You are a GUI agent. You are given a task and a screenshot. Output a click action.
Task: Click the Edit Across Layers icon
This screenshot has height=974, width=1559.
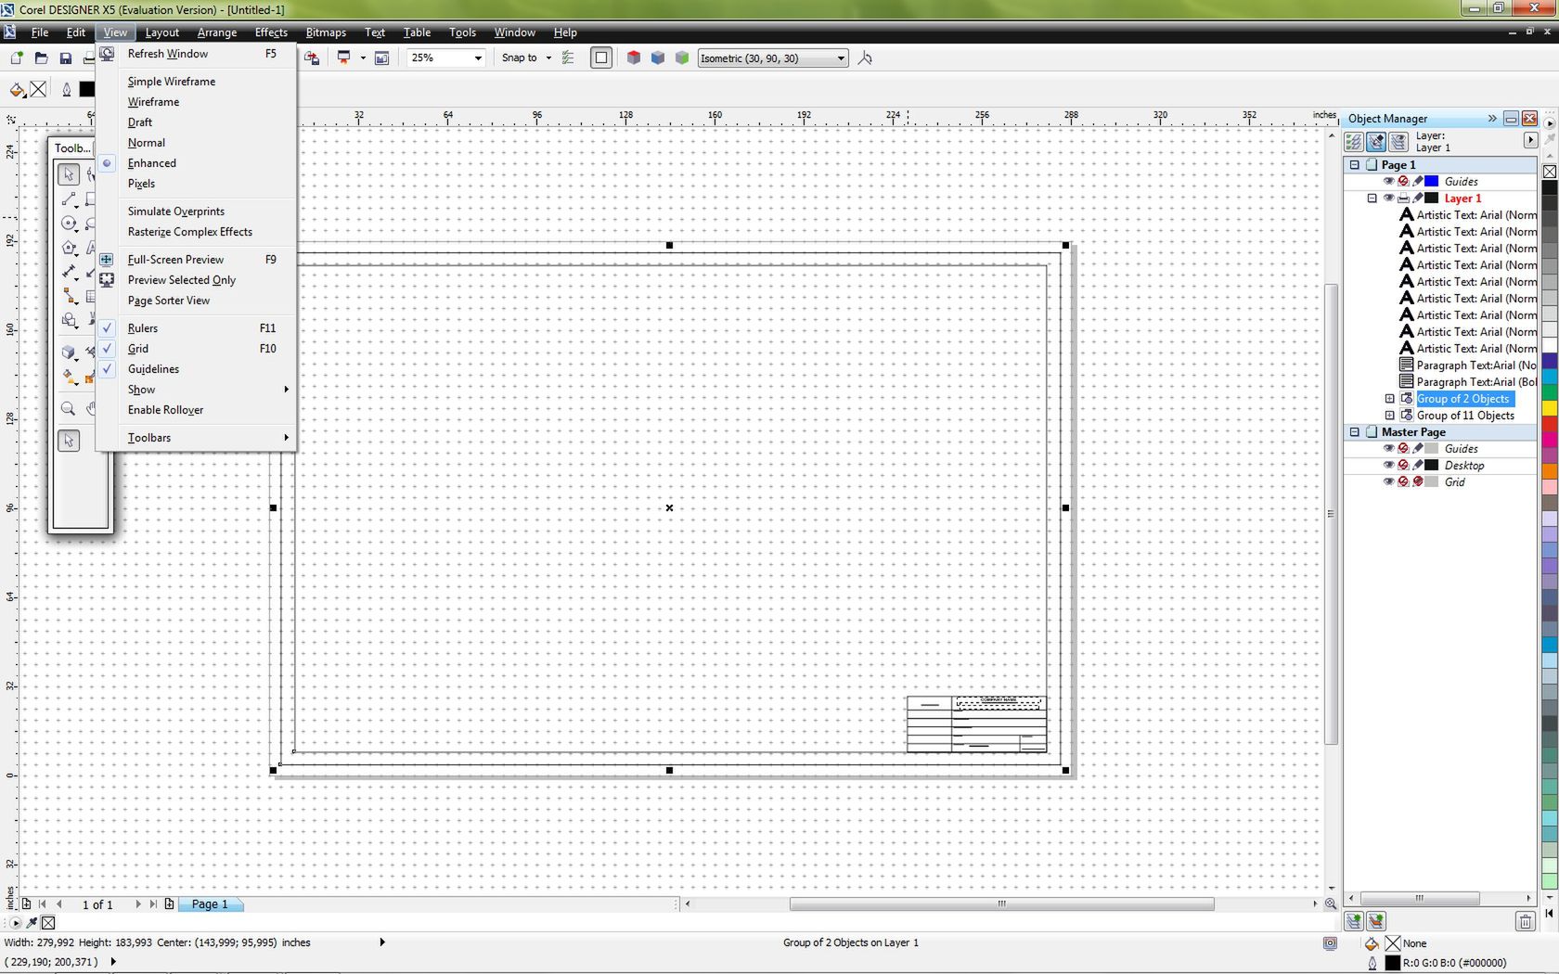(1376, 142)
